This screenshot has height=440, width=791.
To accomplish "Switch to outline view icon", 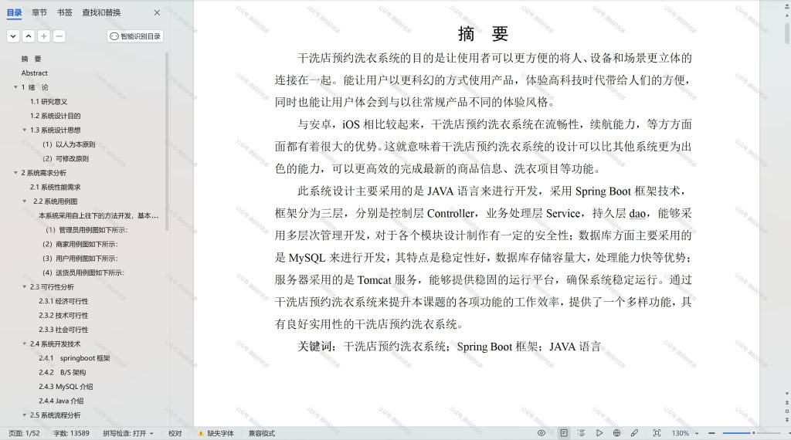I will [x=581, y=433].
